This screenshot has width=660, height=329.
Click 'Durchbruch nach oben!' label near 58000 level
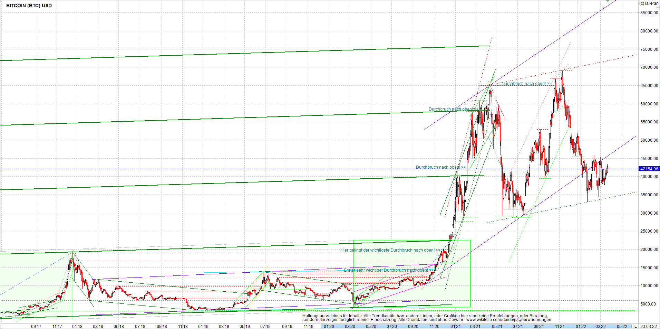(x=454, y=109)
